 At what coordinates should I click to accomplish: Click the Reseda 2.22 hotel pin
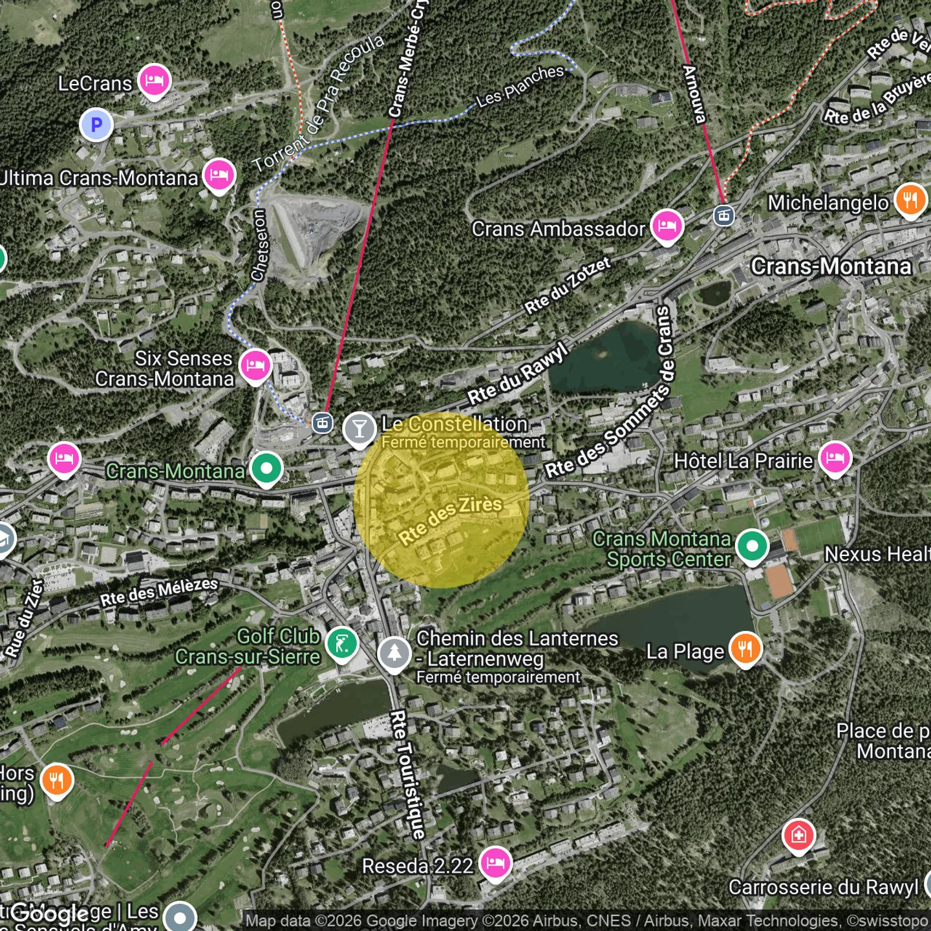495,864
